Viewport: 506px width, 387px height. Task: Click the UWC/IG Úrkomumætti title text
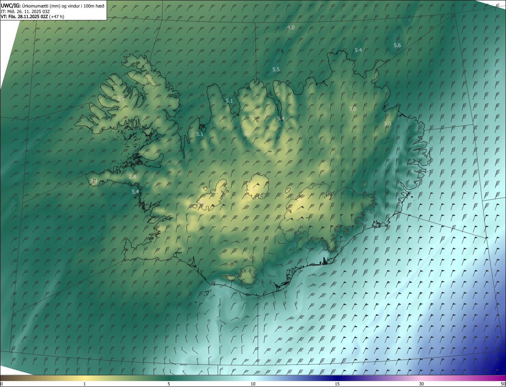click(x=53, y=6)
